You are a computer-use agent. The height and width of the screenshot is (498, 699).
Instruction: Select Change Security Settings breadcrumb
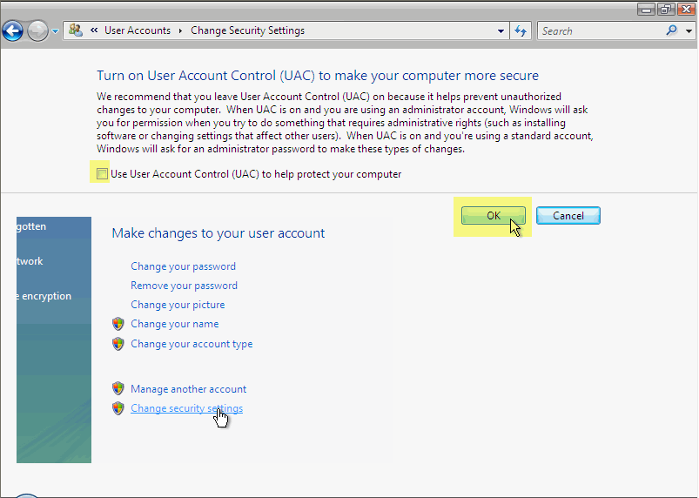[247, 30]
